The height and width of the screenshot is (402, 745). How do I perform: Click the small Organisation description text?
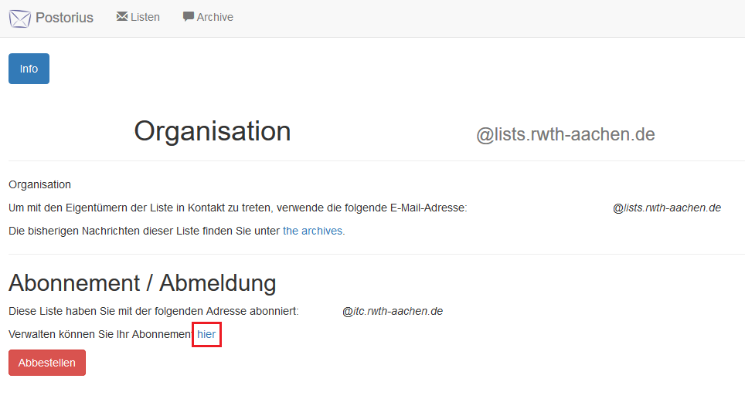point(39,184)
